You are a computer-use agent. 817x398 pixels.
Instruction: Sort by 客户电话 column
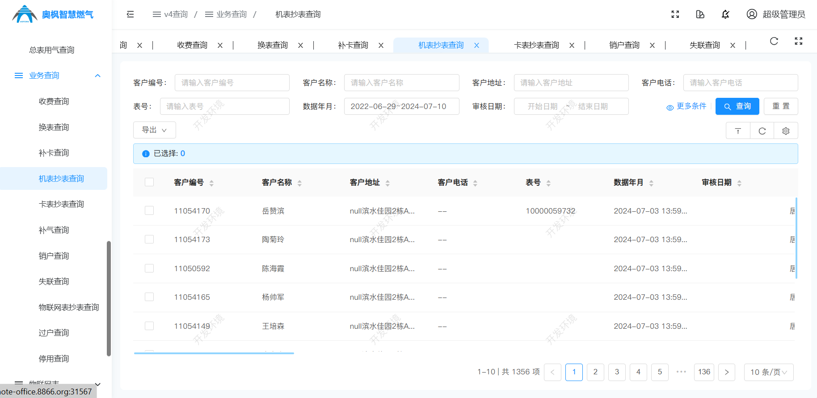(475, 183)
